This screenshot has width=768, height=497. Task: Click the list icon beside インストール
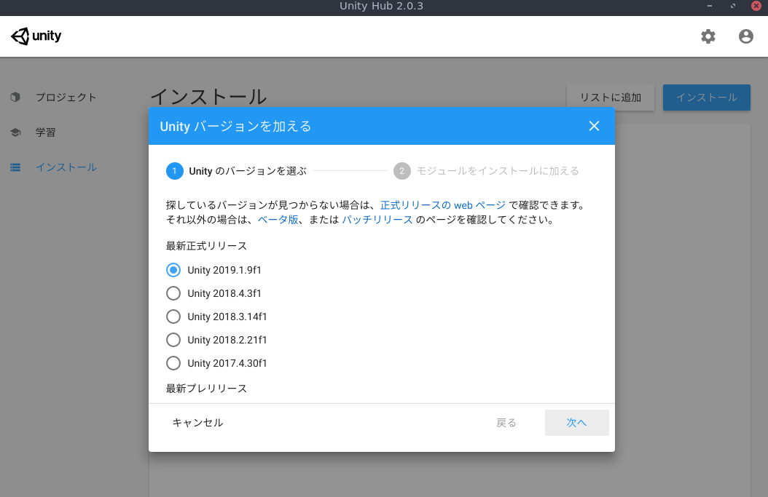pyautogui.click(x=15, y=167)
